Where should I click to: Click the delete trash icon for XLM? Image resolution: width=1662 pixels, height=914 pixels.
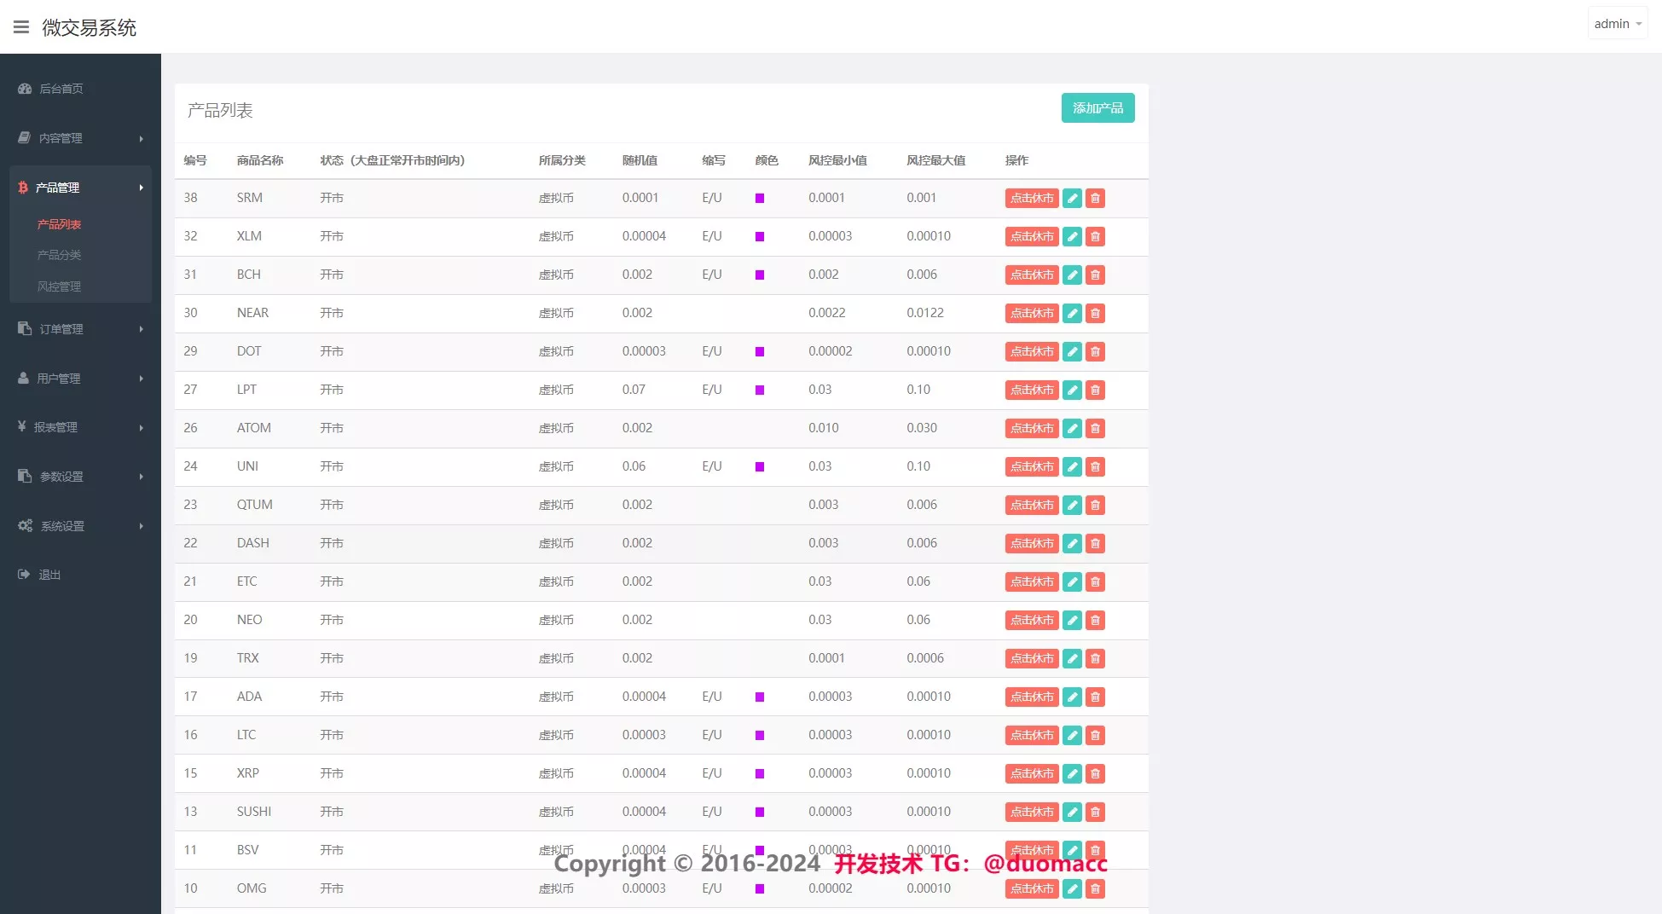1095,236
